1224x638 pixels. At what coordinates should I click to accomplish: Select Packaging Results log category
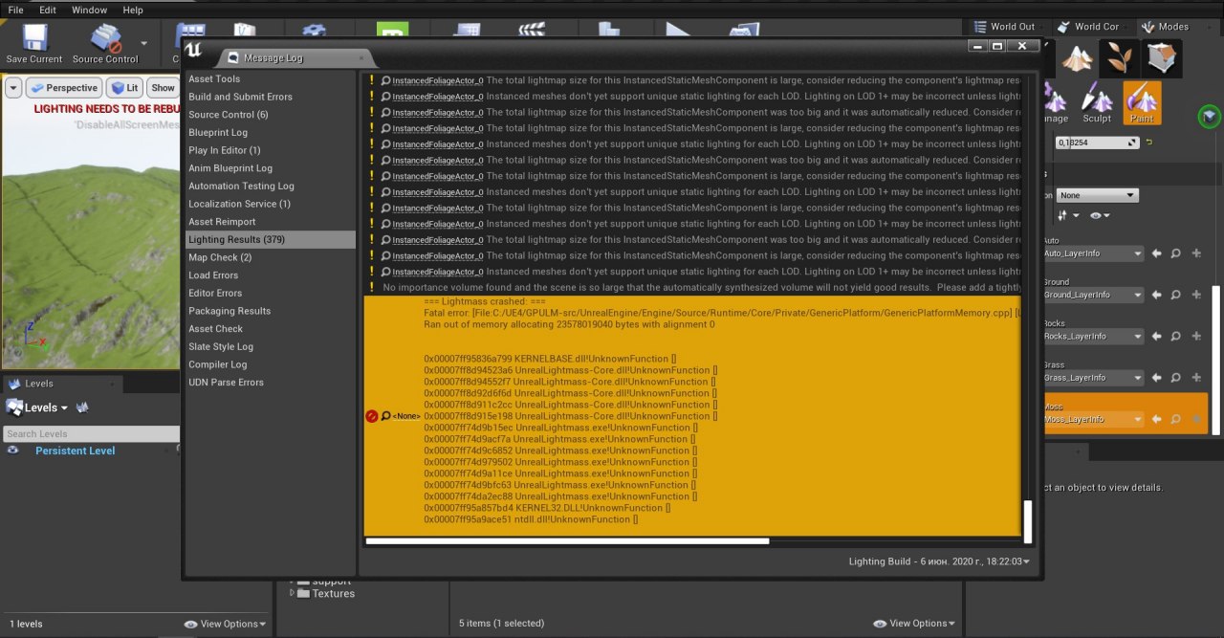pyautogui.click(x=270, y=311)
